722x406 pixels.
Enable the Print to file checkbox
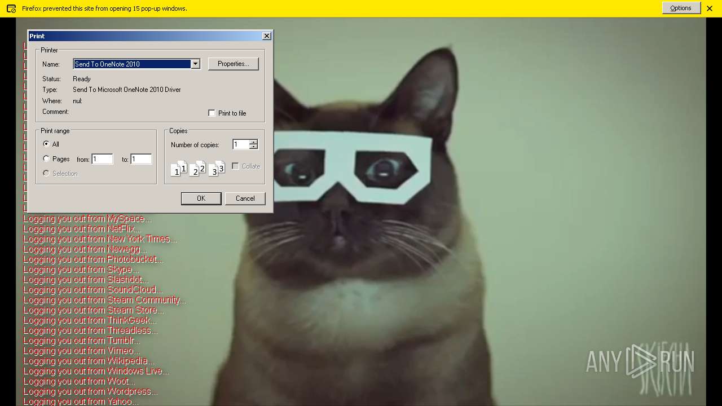(212, 113)
